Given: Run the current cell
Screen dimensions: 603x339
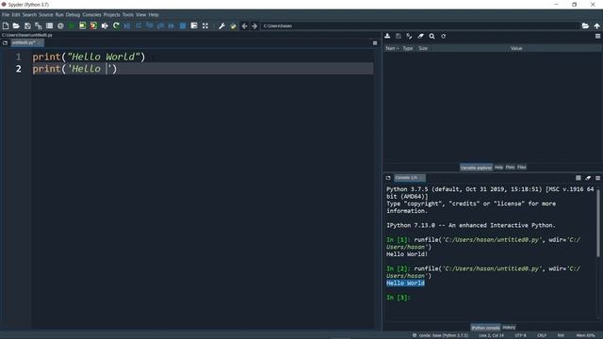Looking at the screenshot, I should point(82,25).
